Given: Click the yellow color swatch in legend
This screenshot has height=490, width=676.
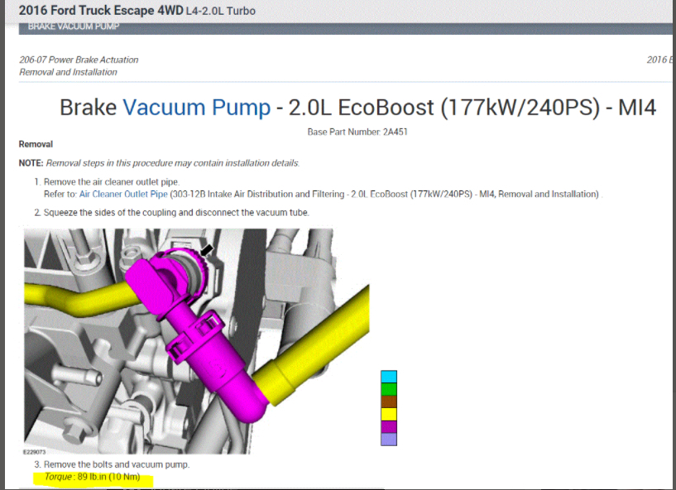Looking at the screenshot, I should 388,414.
